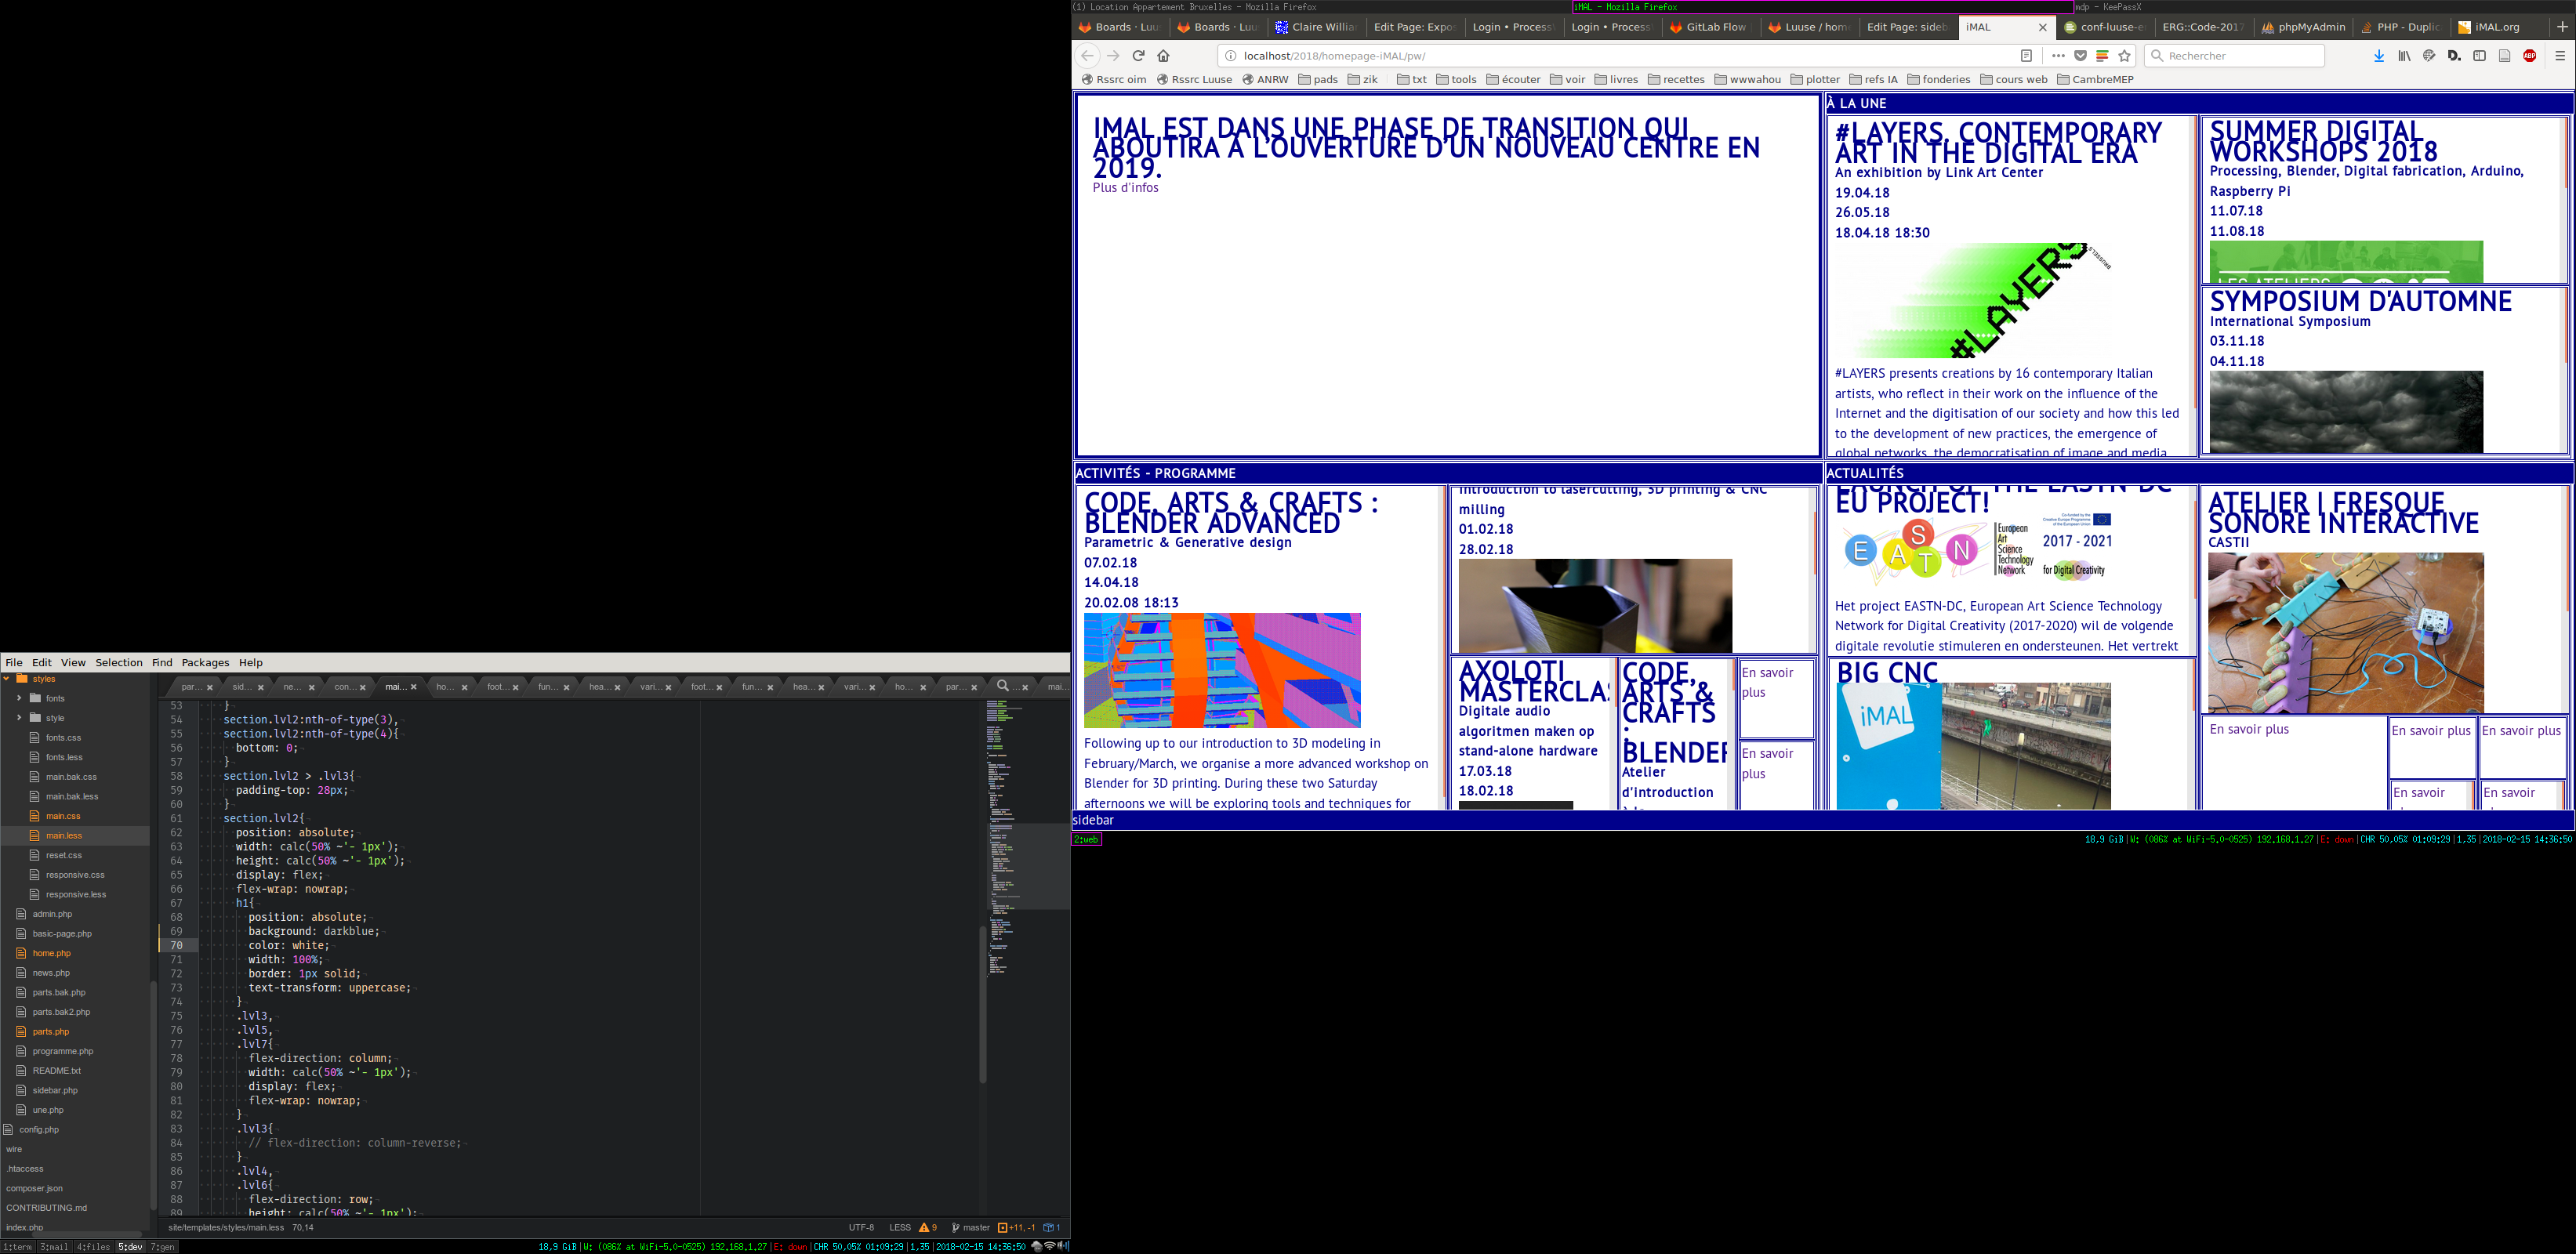Image resolution: width=2576 pixels, height=1254 pixels.
Task: Open the Firefox downloads arrow icon
Action: pyautogui.click(x=2379, y=56)
